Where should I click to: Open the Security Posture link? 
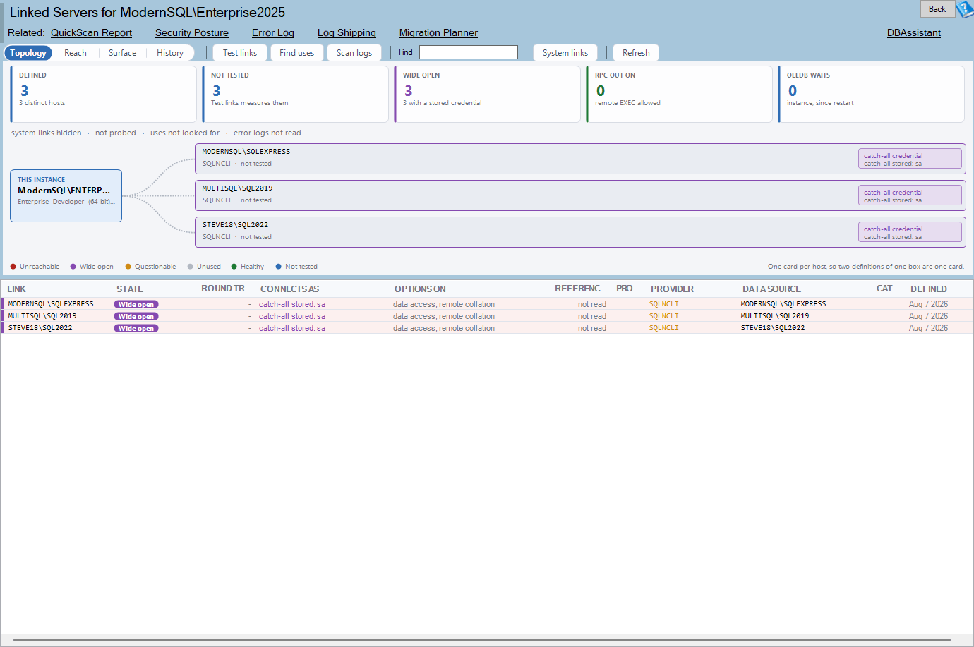pyautogui.click(x=192, y=32)
